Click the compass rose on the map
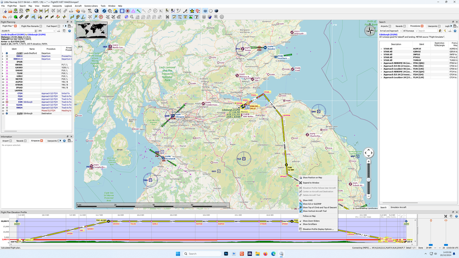The height and width of the screenshot is (258, 459). [370, 30]
